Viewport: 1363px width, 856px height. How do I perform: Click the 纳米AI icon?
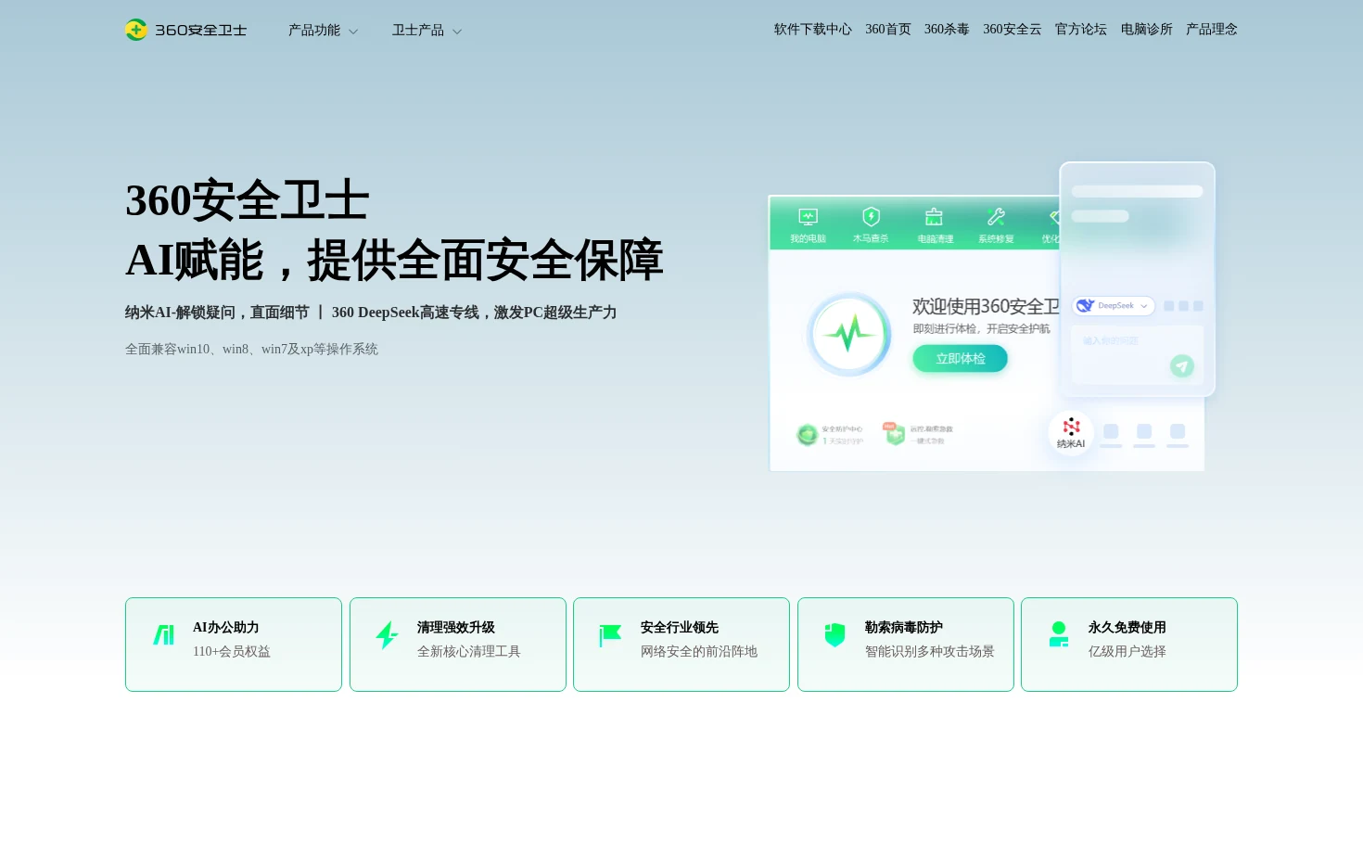(1071, 433)
